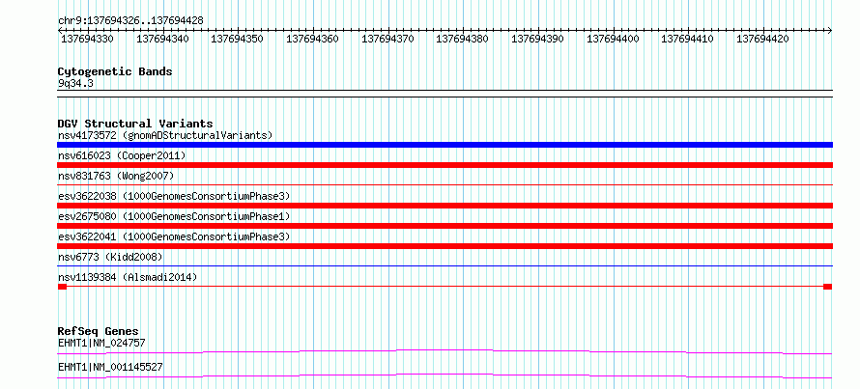Open variant esv3622038 (1000GenomesConsortiumPhase3) label
The width and height of the screenshot is (860, 389).
[174, 196]
